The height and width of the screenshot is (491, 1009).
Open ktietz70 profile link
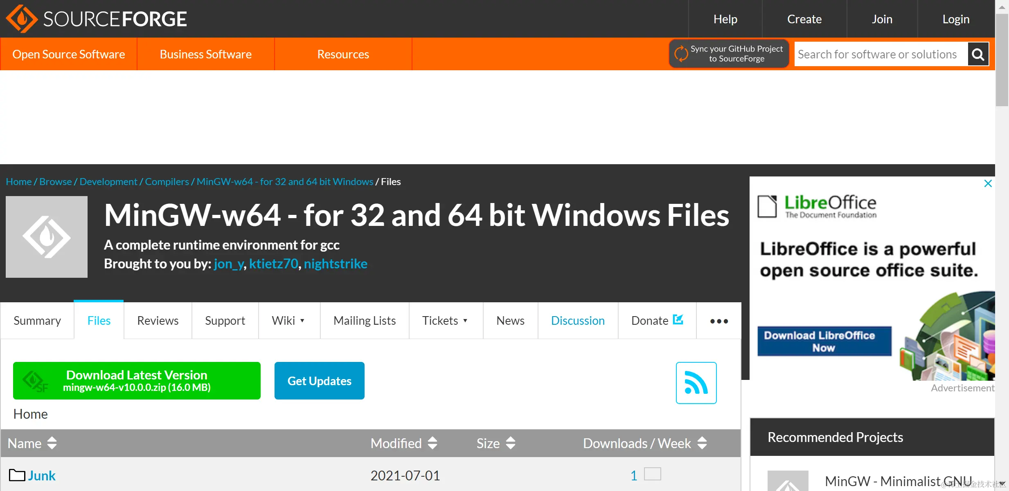click(274, 263)
